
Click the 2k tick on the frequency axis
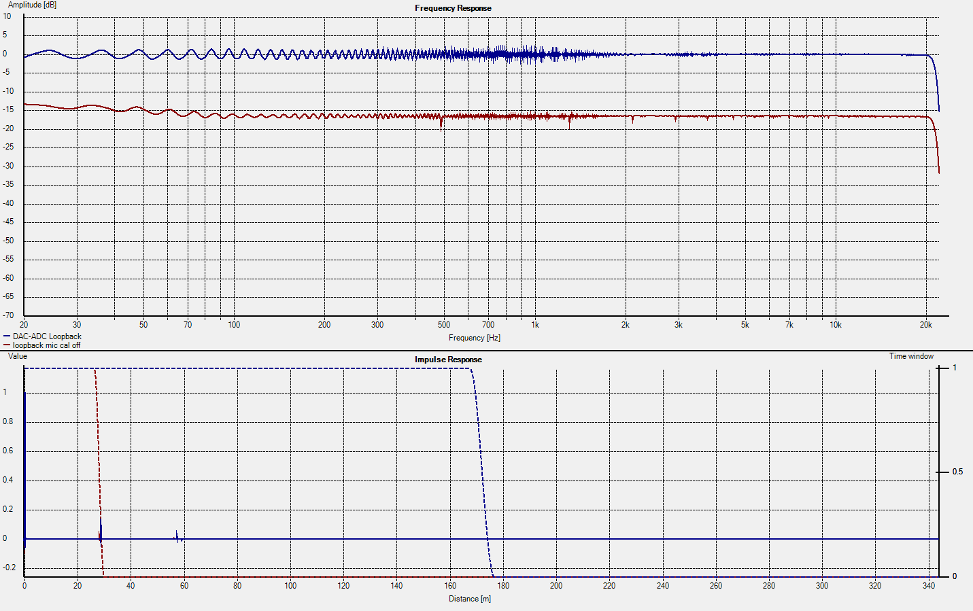point(625,325)
